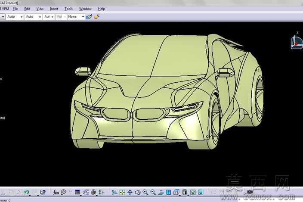Open the Help menu
This screenshot has width=303, height=202.
tap(102, 9)
